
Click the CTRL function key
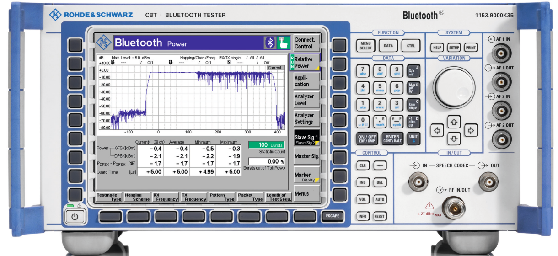tap(410, 46)
